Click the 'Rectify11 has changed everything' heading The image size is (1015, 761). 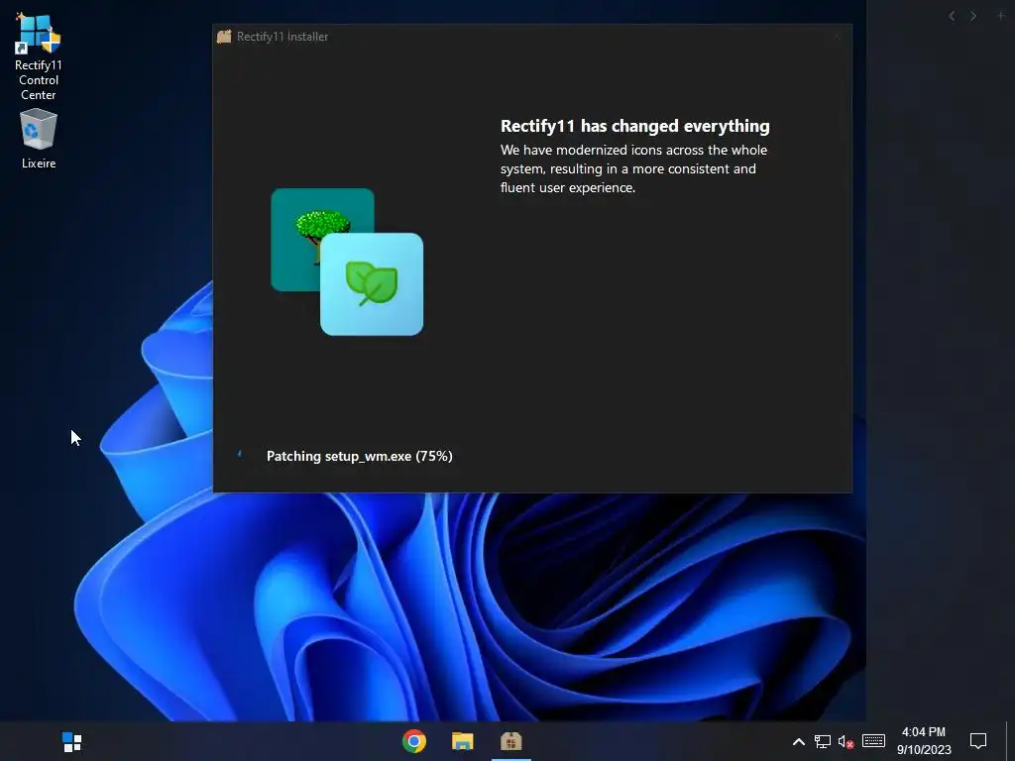click(x=635, y=126)
